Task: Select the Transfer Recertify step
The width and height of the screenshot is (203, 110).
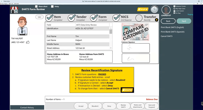Action: [146, 18]
